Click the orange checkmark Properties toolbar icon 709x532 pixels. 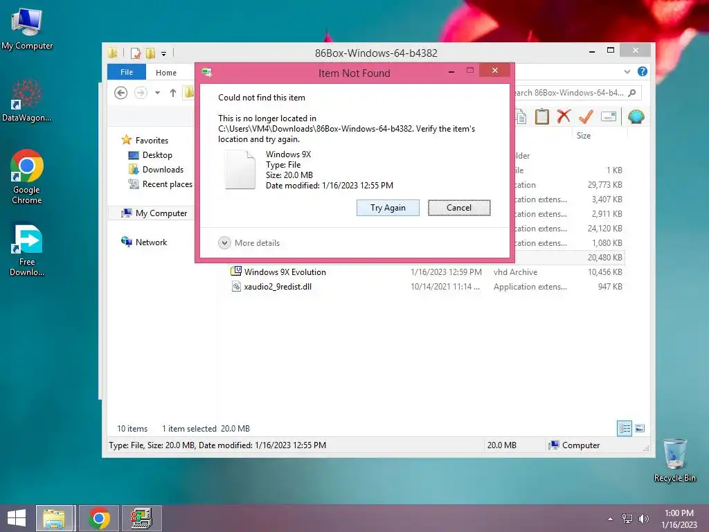pos(586,116)
